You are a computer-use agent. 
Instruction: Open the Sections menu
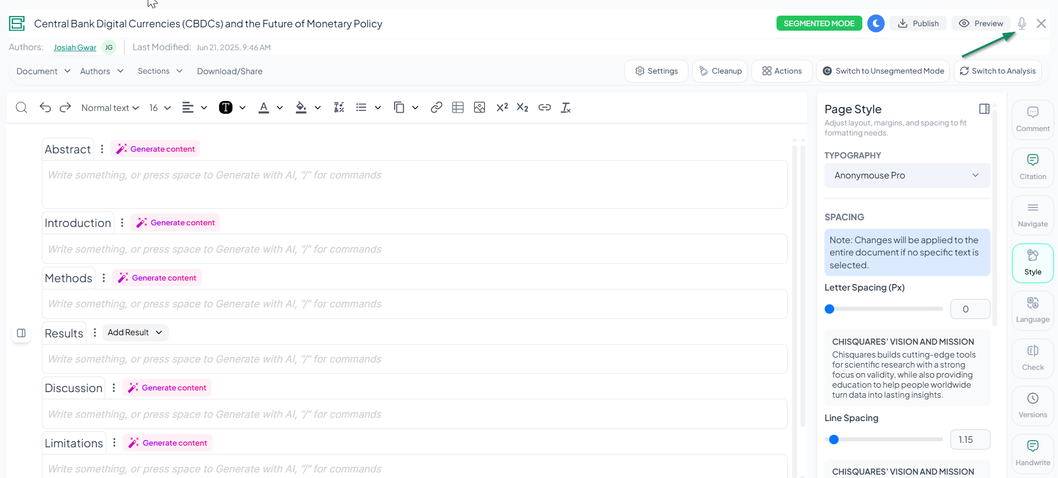pos(160,71)
